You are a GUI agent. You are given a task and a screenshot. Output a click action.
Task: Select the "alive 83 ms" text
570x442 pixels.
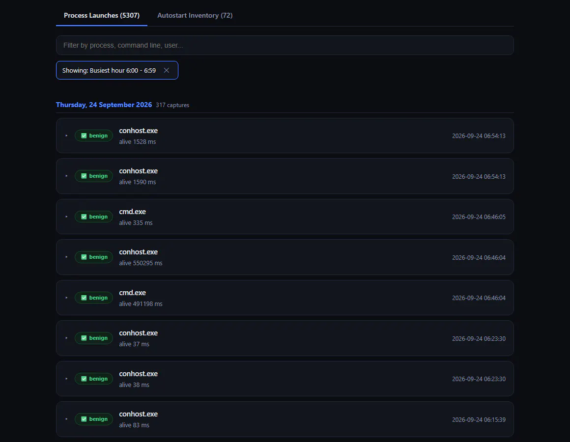[134, 425]
